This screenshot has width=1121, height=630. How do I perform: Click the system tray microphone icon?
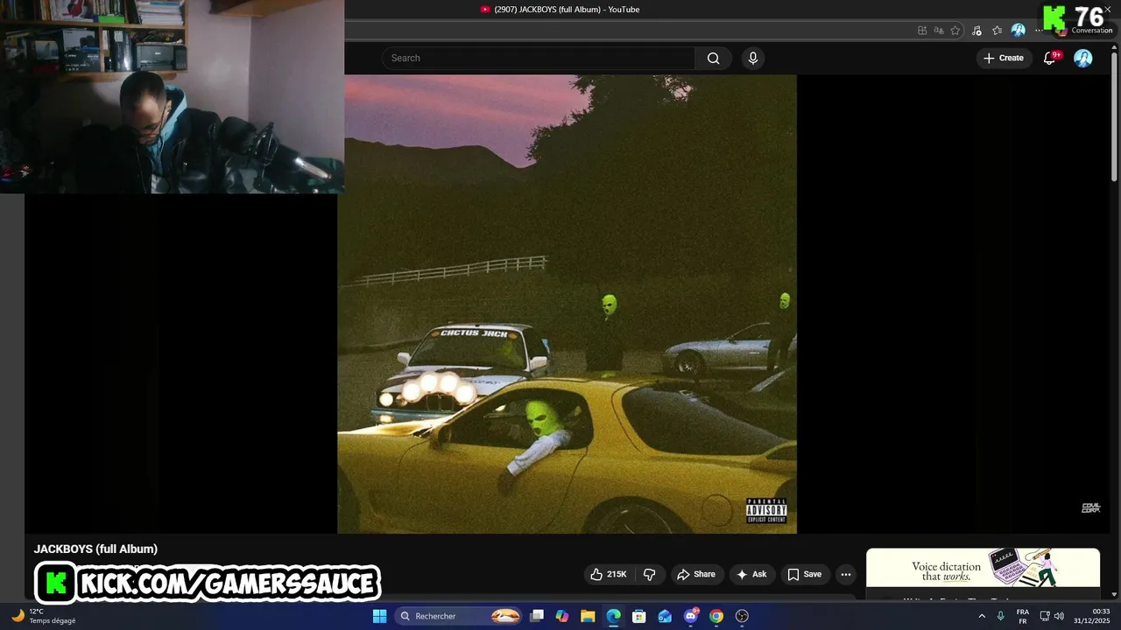(1000, 616)
